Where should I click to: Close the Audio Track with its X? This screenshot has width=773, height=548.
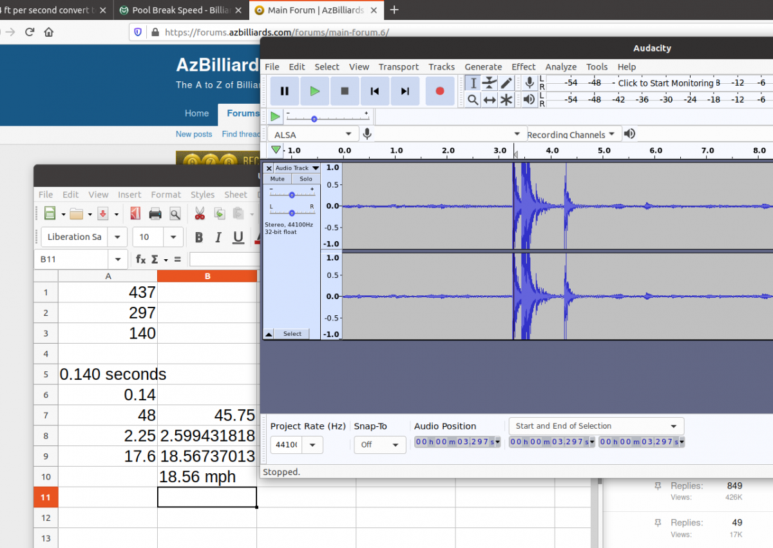269,168
